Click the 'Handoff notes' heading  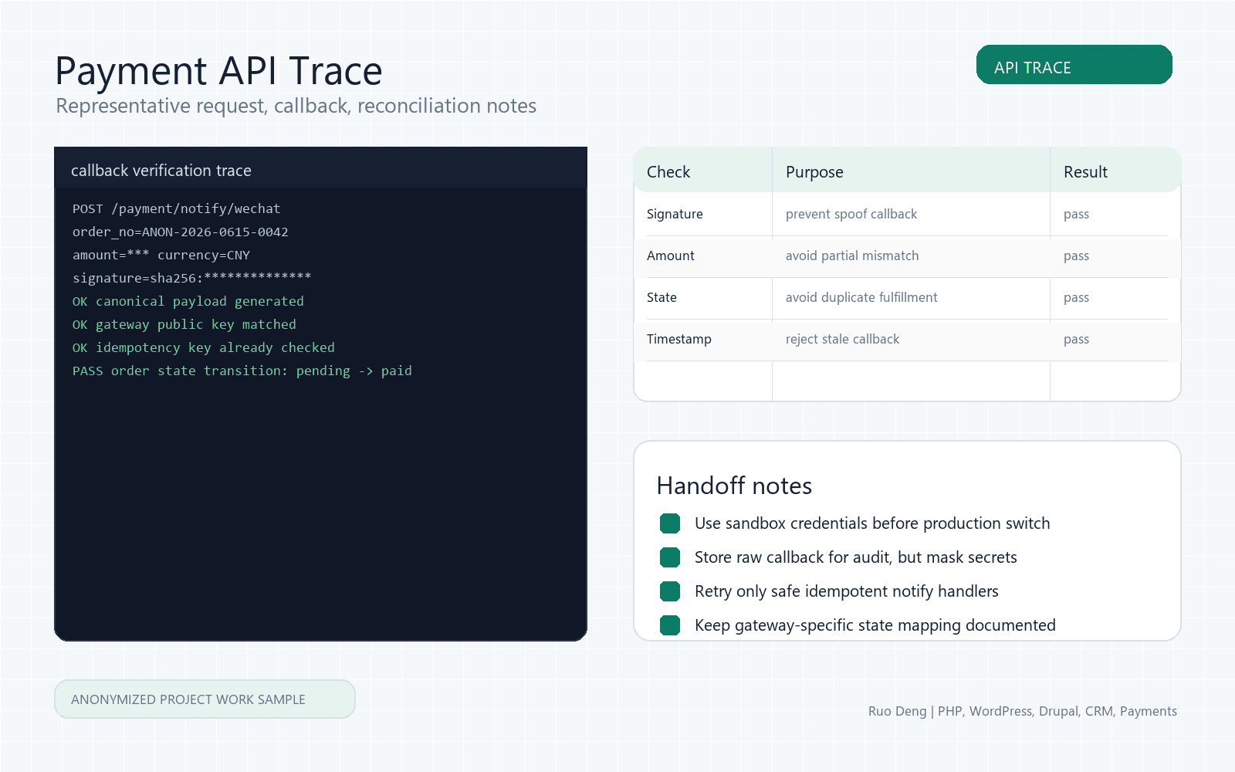[734, 486]
